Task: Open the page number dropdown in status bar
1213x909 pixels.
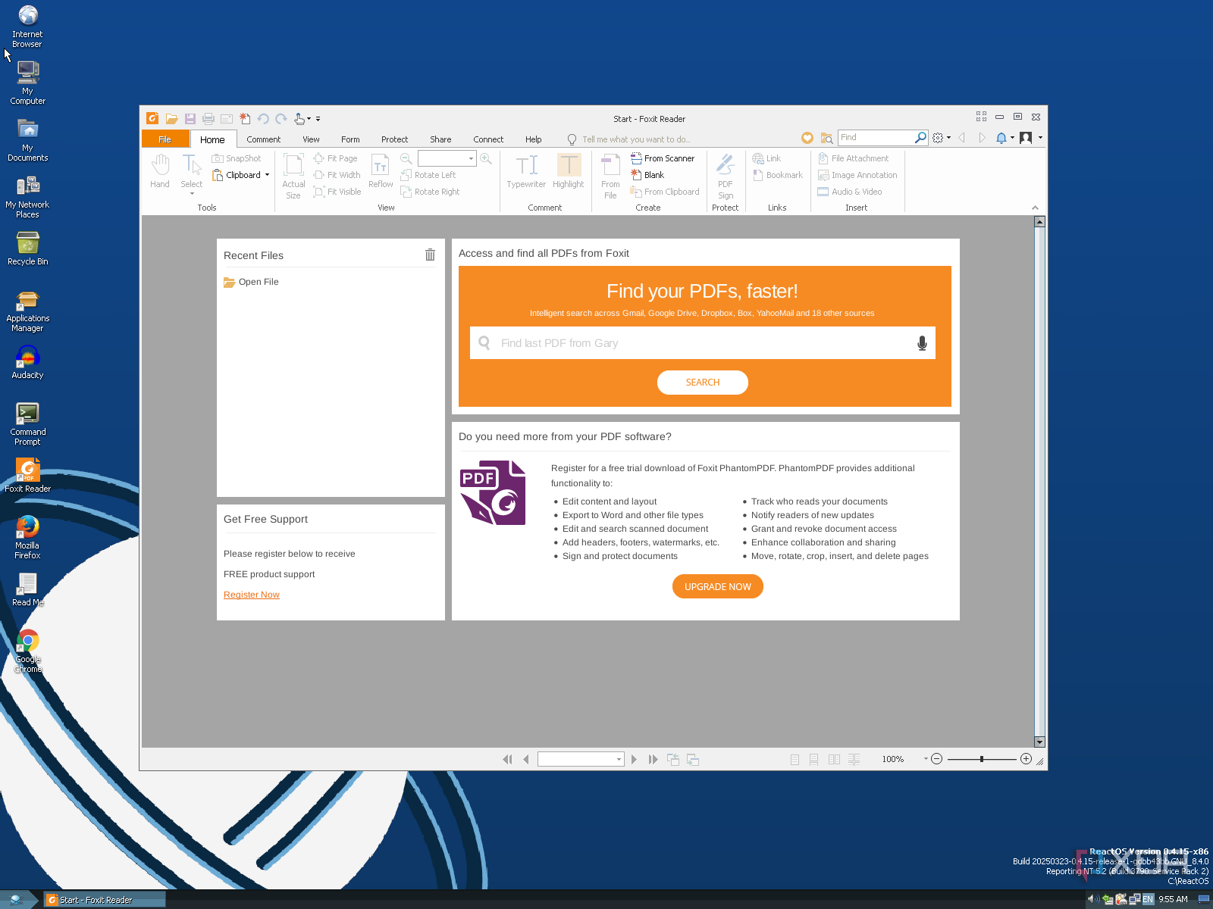Action: [x=619, y=759]
